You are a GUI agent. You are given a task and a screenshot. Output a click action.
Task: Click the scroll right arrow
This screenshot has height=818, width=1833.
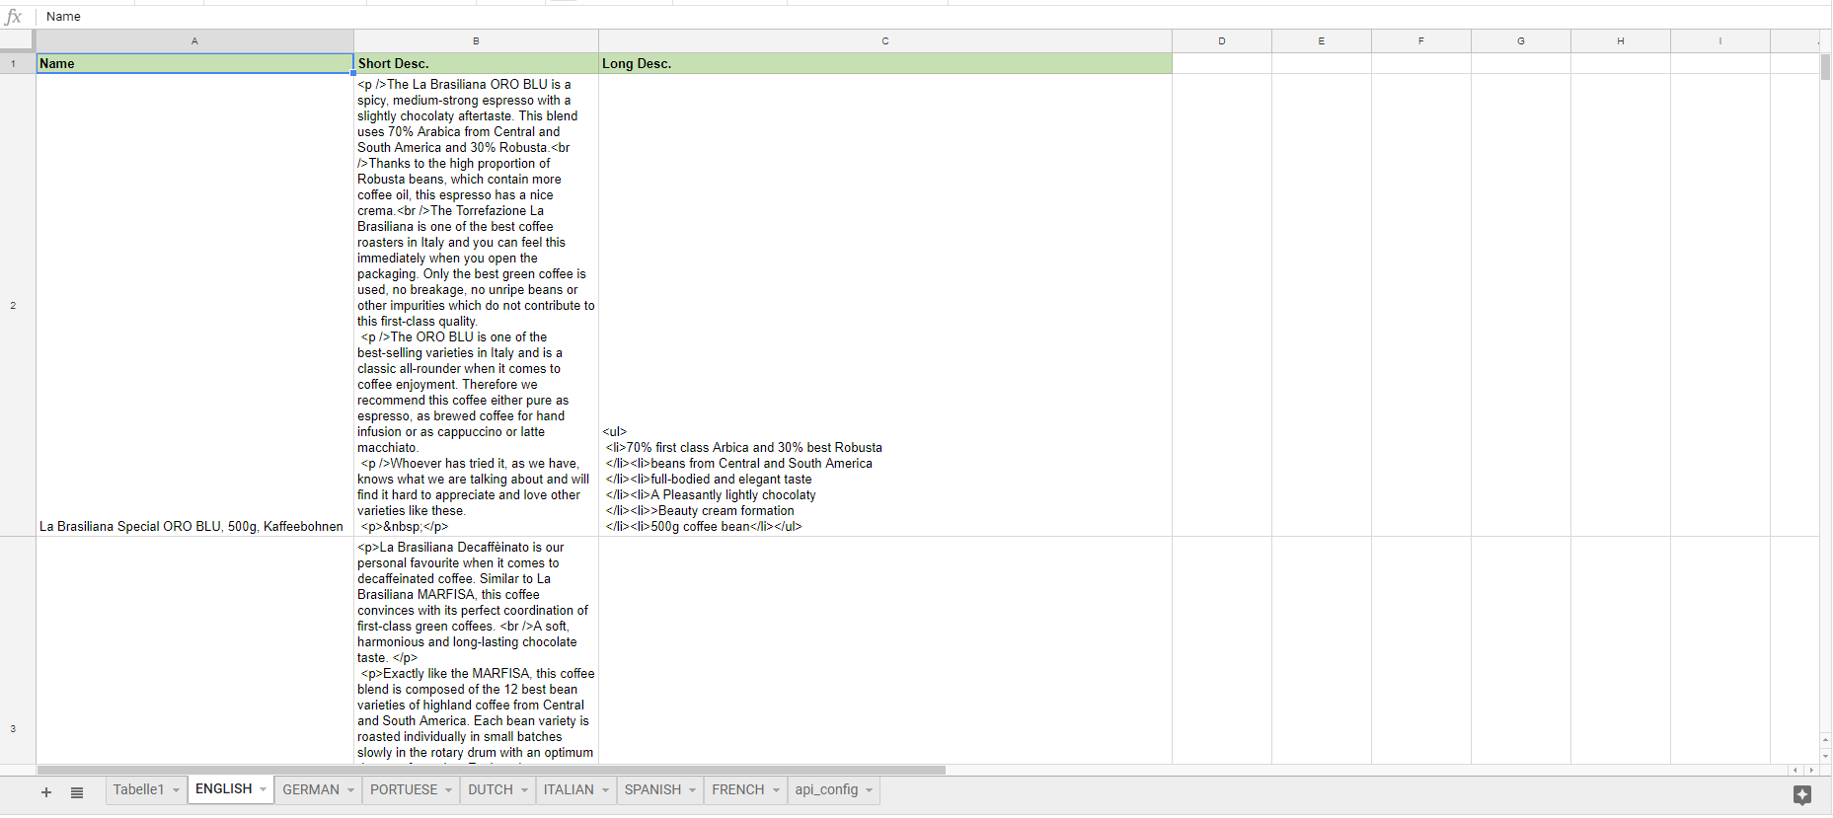pos(1811,770)
